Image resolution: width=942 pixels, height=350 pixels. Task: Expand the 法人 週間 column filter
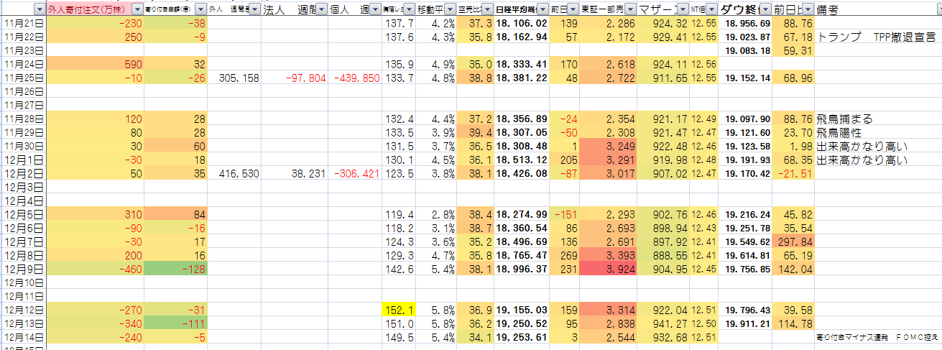[322, 10]
